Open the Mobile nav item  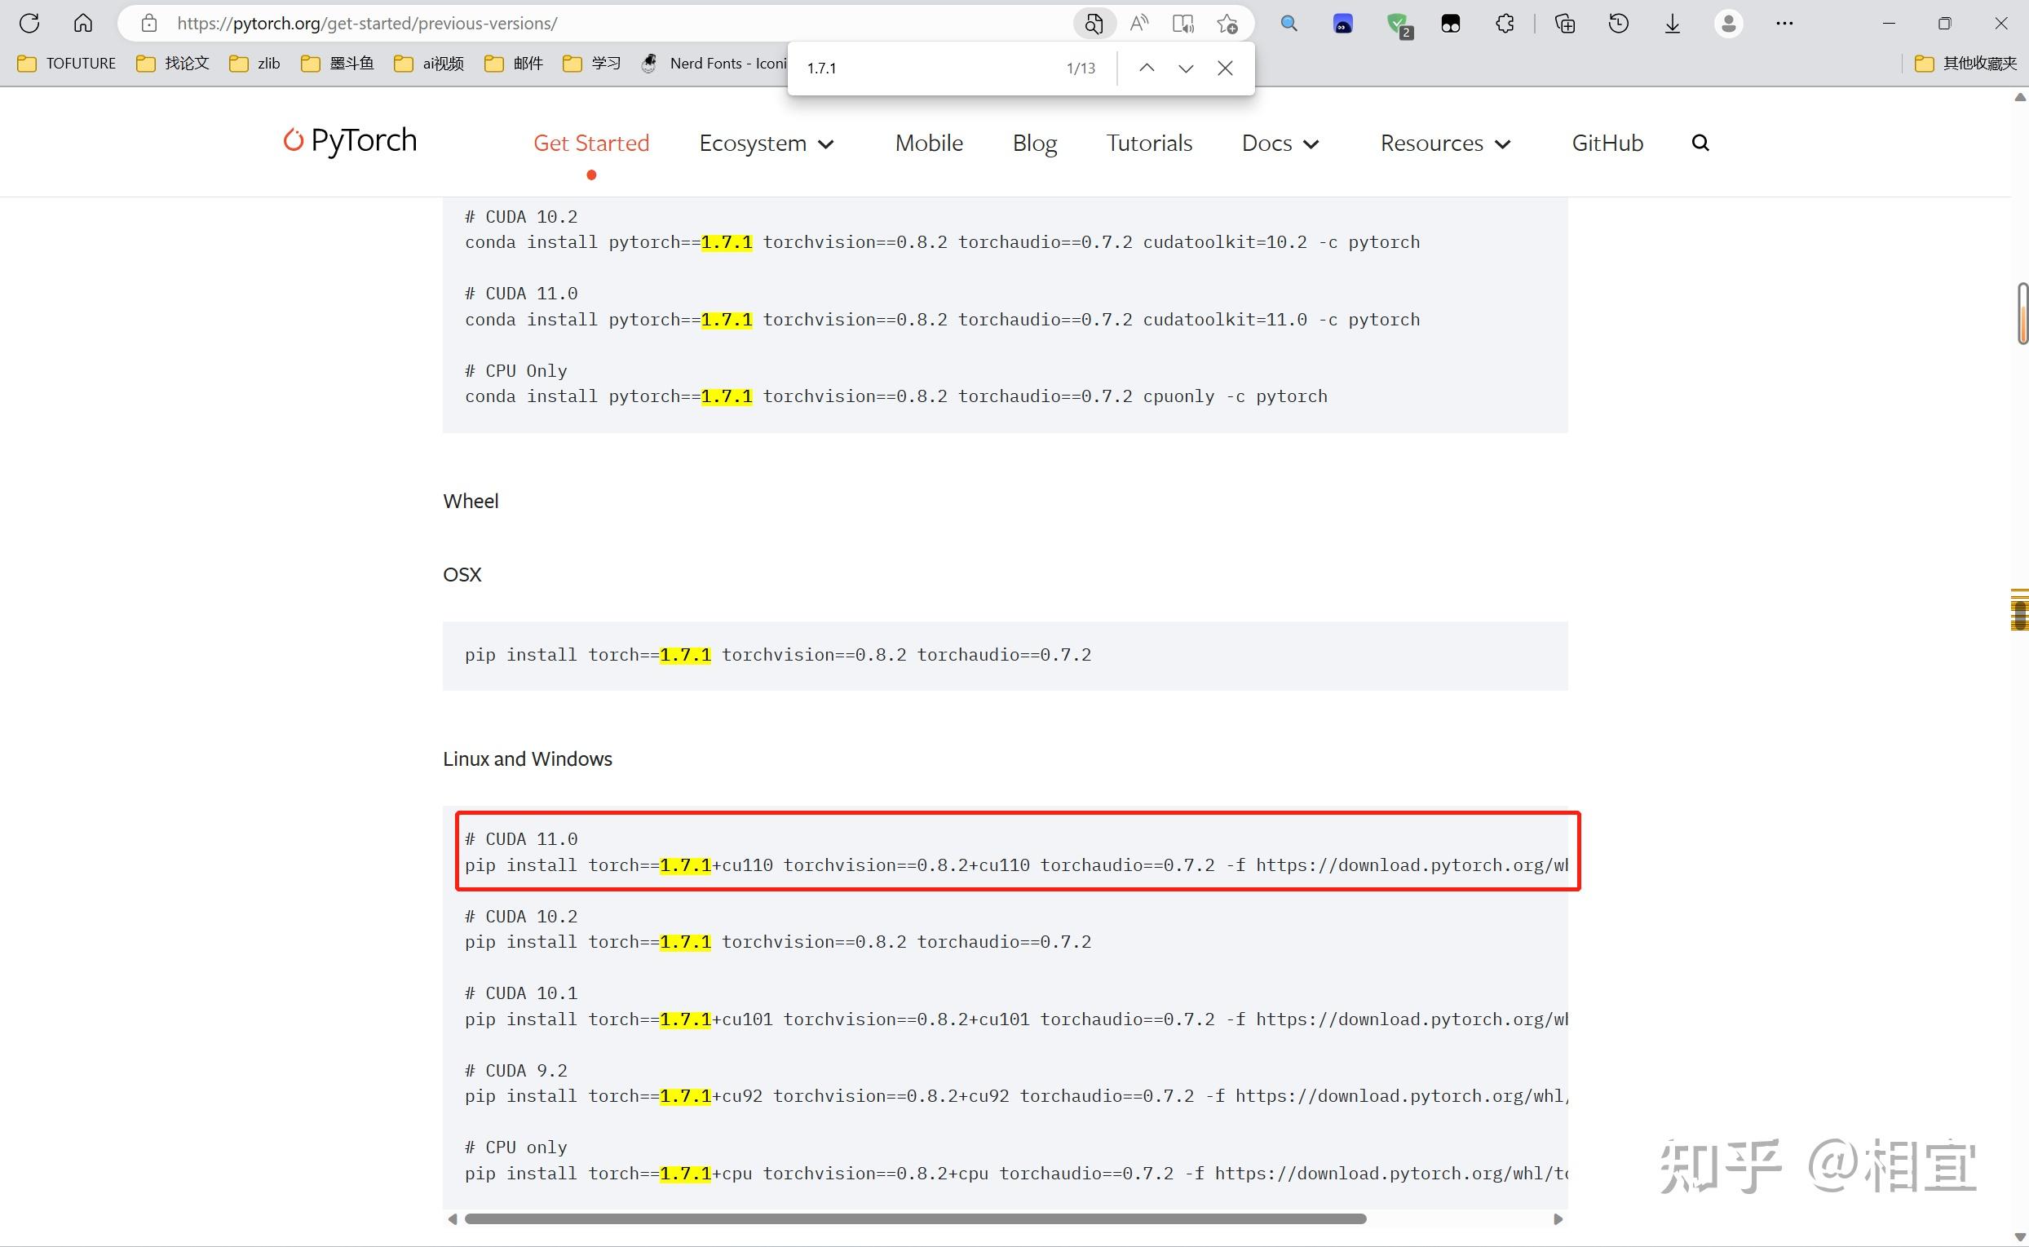[x=929, y=144]
